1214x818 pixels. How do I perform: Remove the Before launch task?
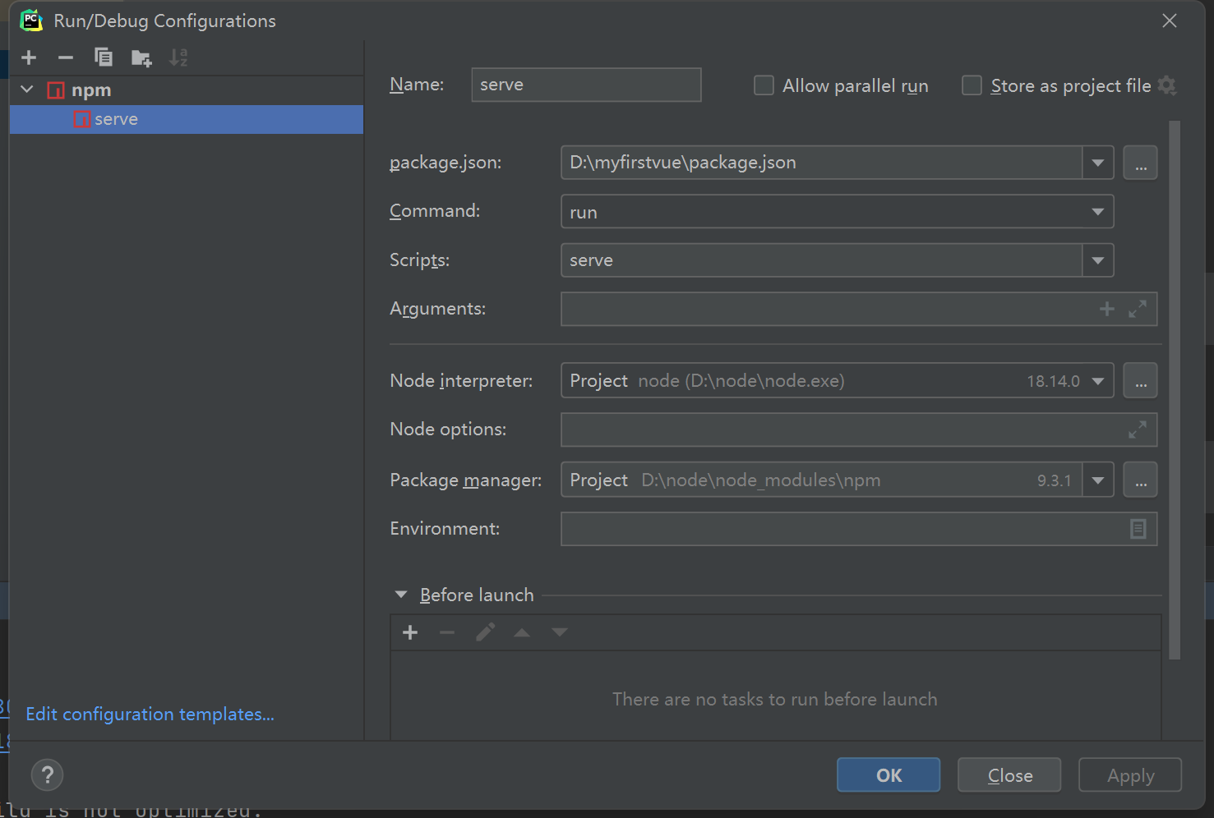447,632
